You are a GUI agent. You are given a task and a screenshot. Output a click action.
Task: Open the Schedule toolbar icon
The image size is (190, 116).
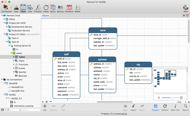(x=69, y=8)
